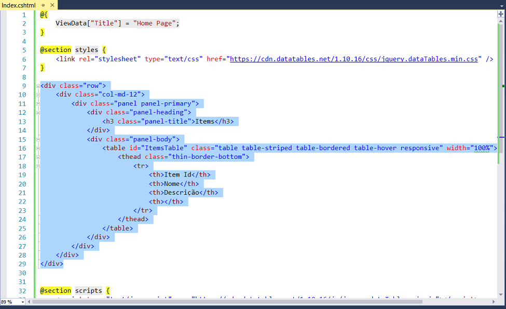Click the "panel-heading" class value
Image resolution: width=506 pixels, height=309 pixels.
point(158,112)
